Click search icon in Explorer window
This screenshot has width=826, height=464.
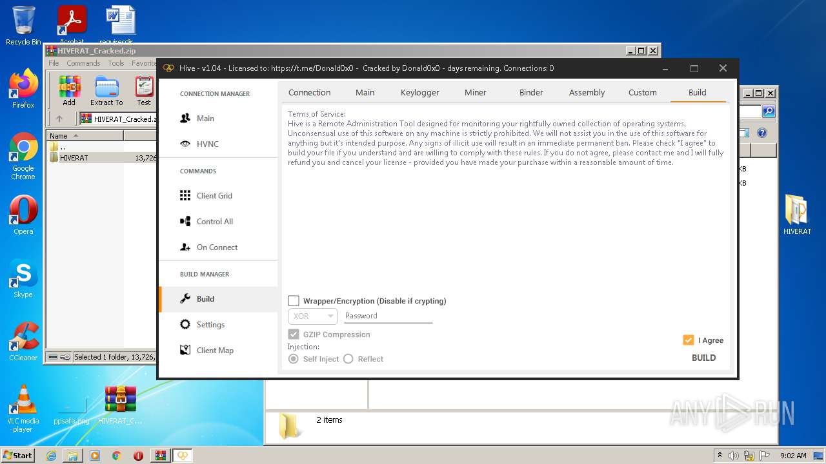tap(769, 111)
